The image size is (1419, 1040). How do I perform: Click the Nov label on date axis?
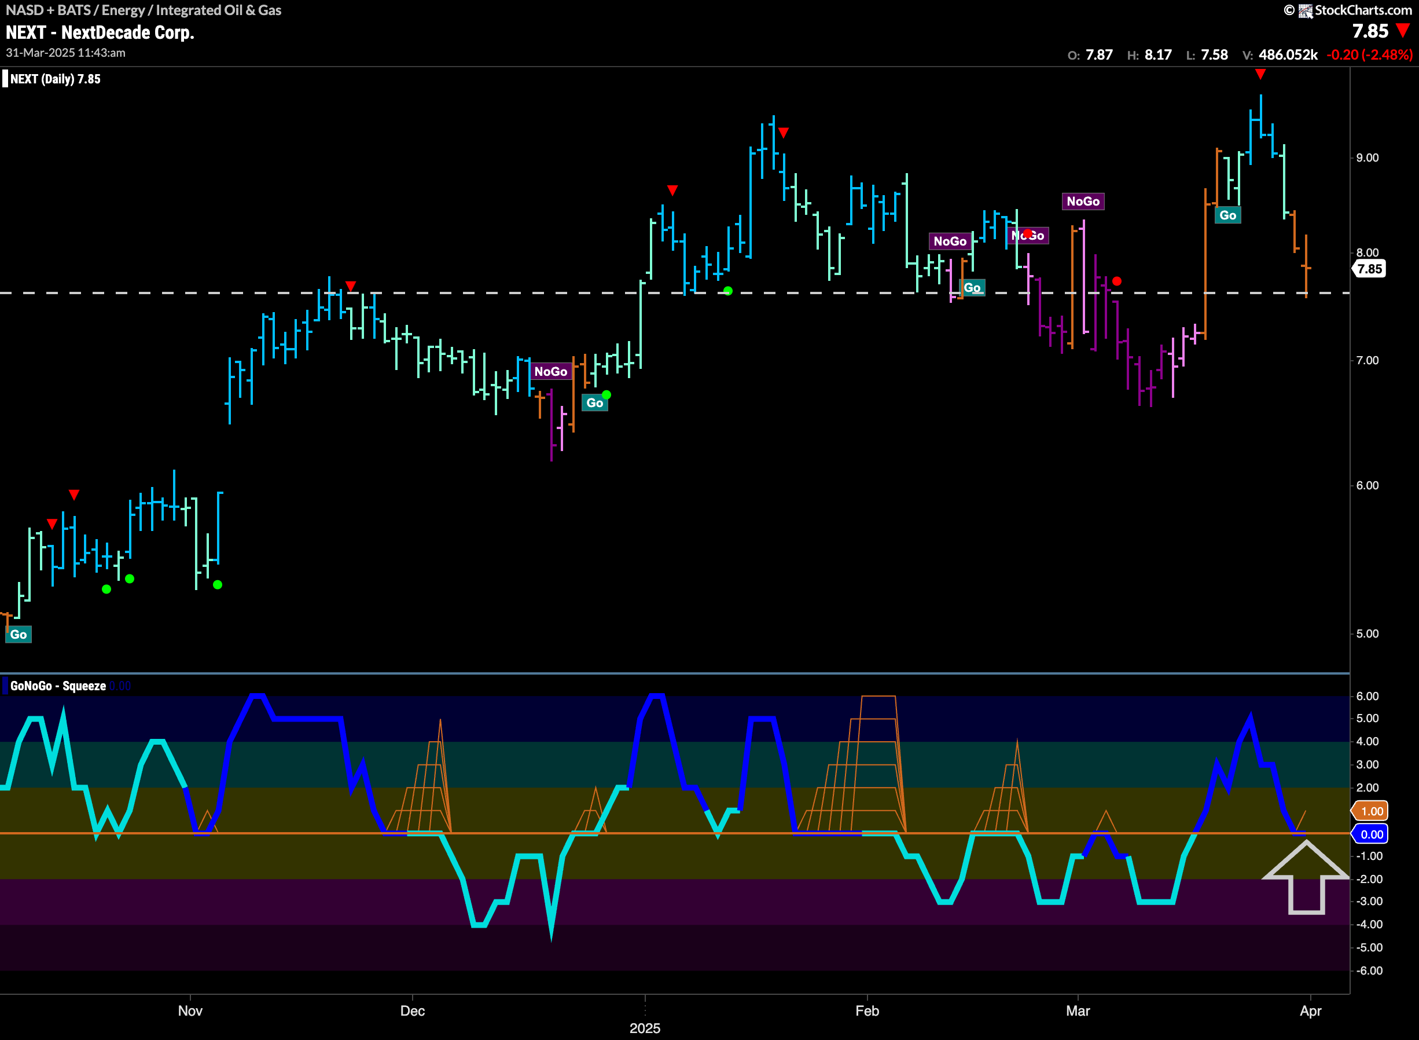tap(190, 1011)
